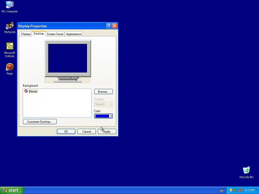259x194 pixels.
Task: Click the 8:19 PM clock
Action: click(249, 190)
